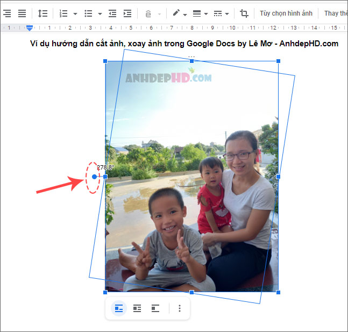The image size is (348, 332).
Task: Click the border color pencil icon
Action: (x=176, y=13)
